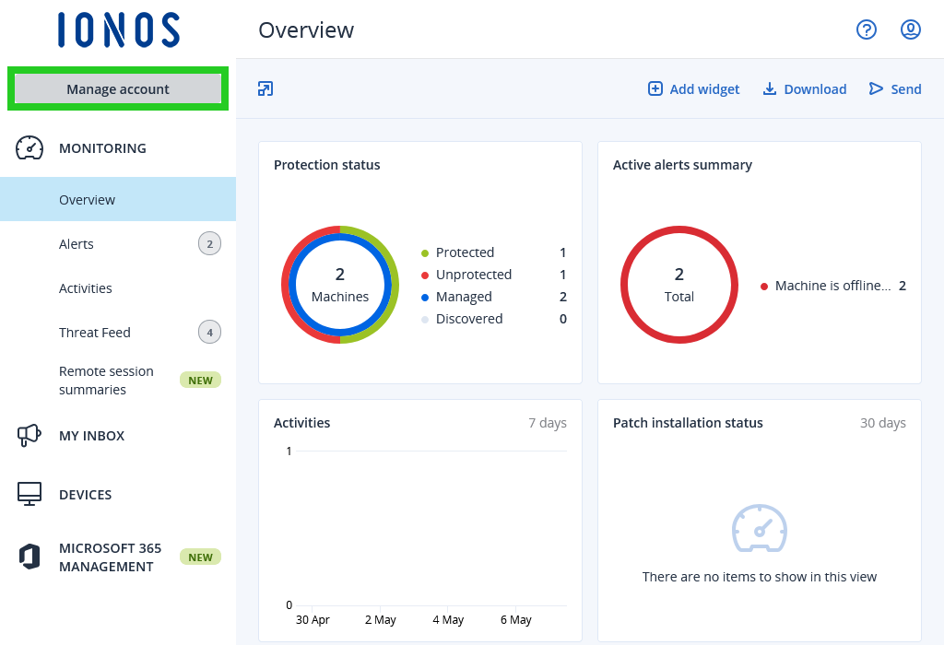Open the help question mark icon

[x=867, y=29]
